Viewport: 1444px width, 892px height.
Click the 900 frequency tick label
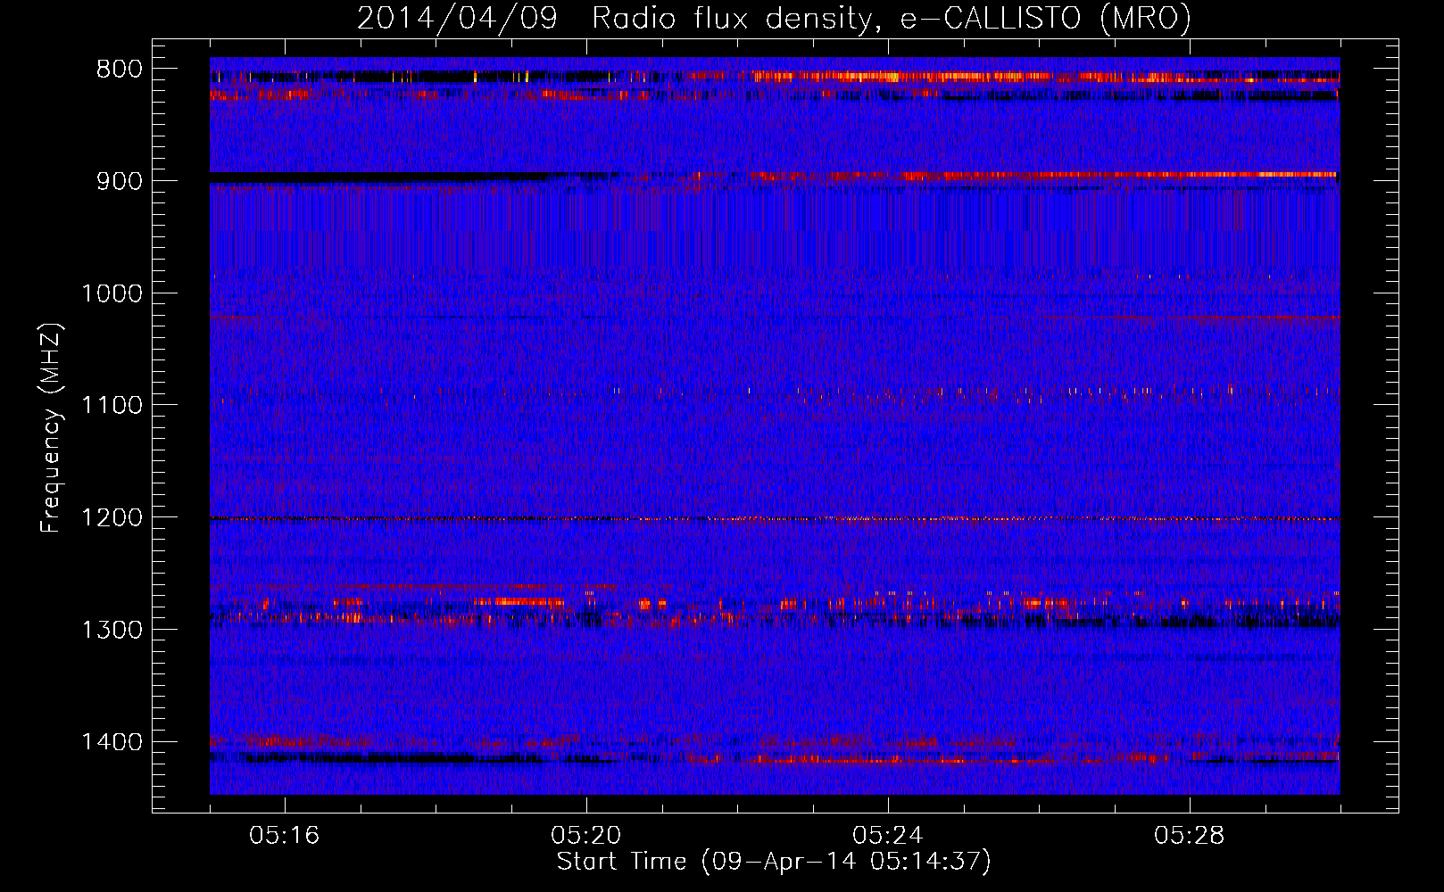click(x=120, y=181)
